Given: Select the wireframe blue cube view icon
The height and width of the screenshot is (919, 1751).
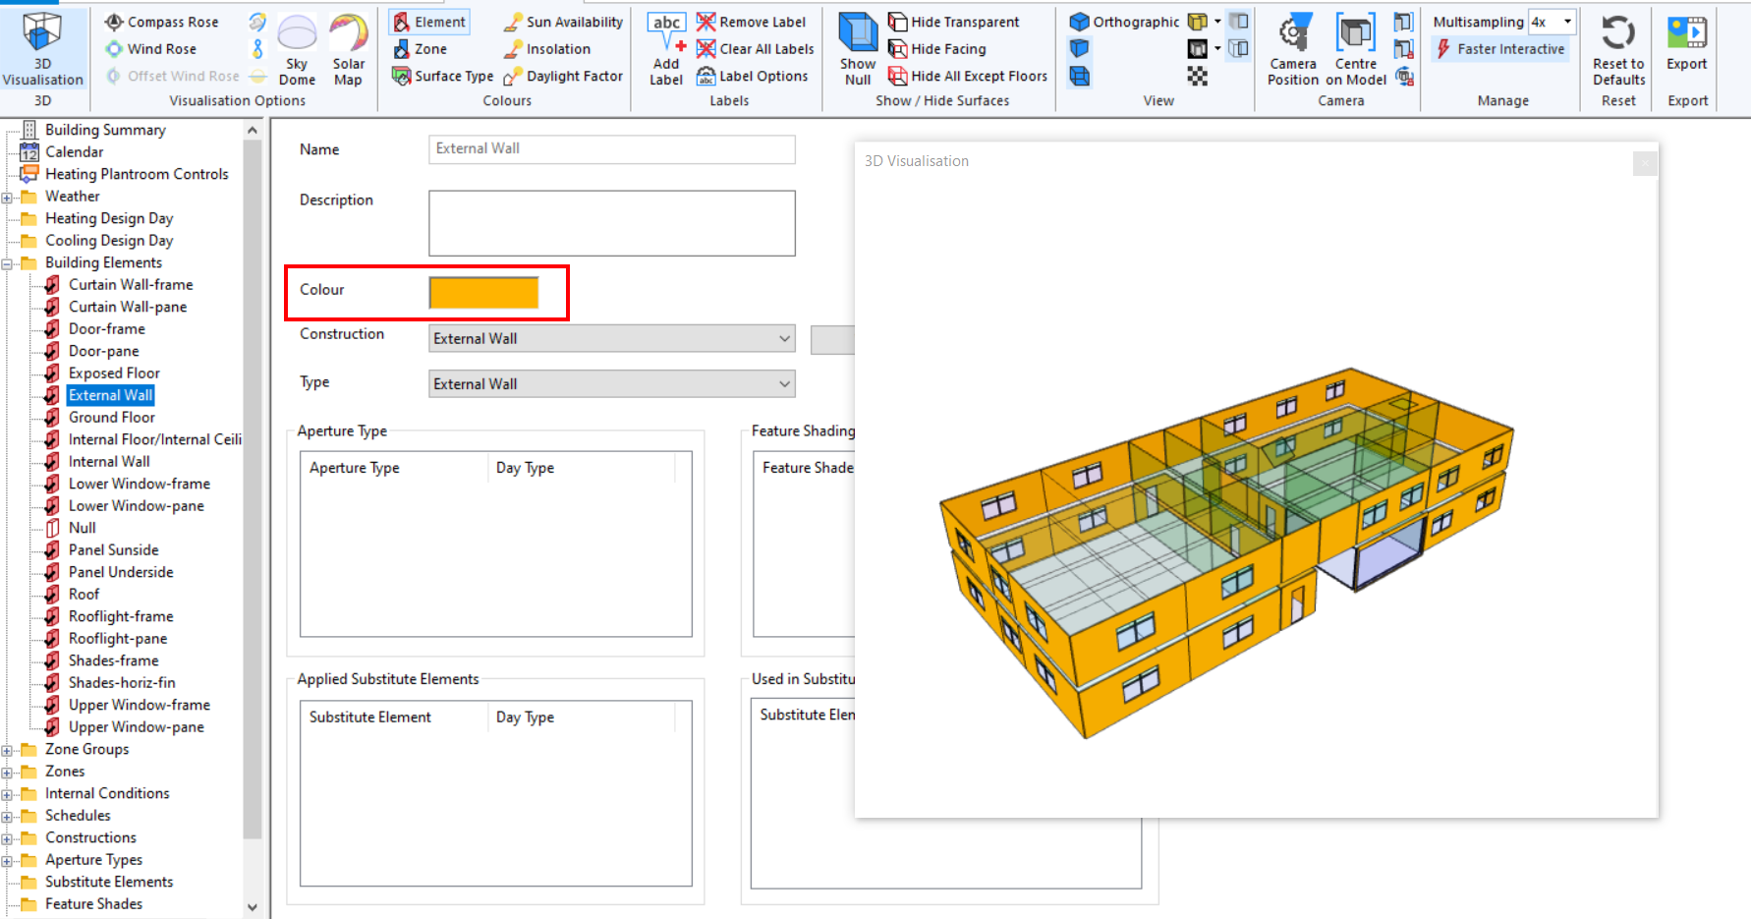Looking at the screenshot, I should (1079, 76).
